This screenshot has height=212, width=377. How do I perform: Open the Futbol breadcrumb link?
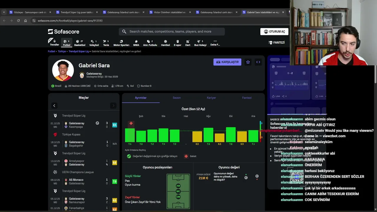(52, 51)
